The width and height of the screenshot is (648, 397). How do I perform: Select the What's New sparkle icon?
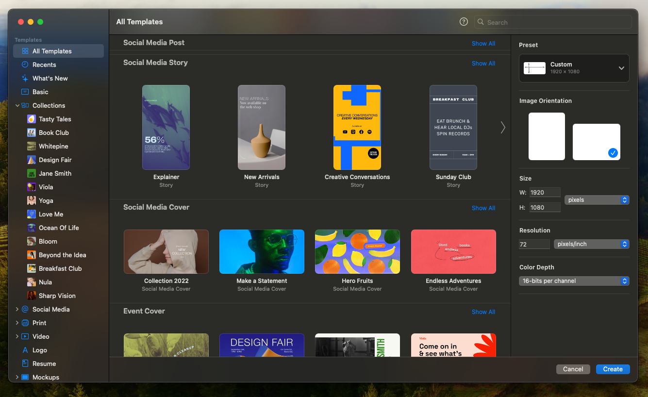25,78
